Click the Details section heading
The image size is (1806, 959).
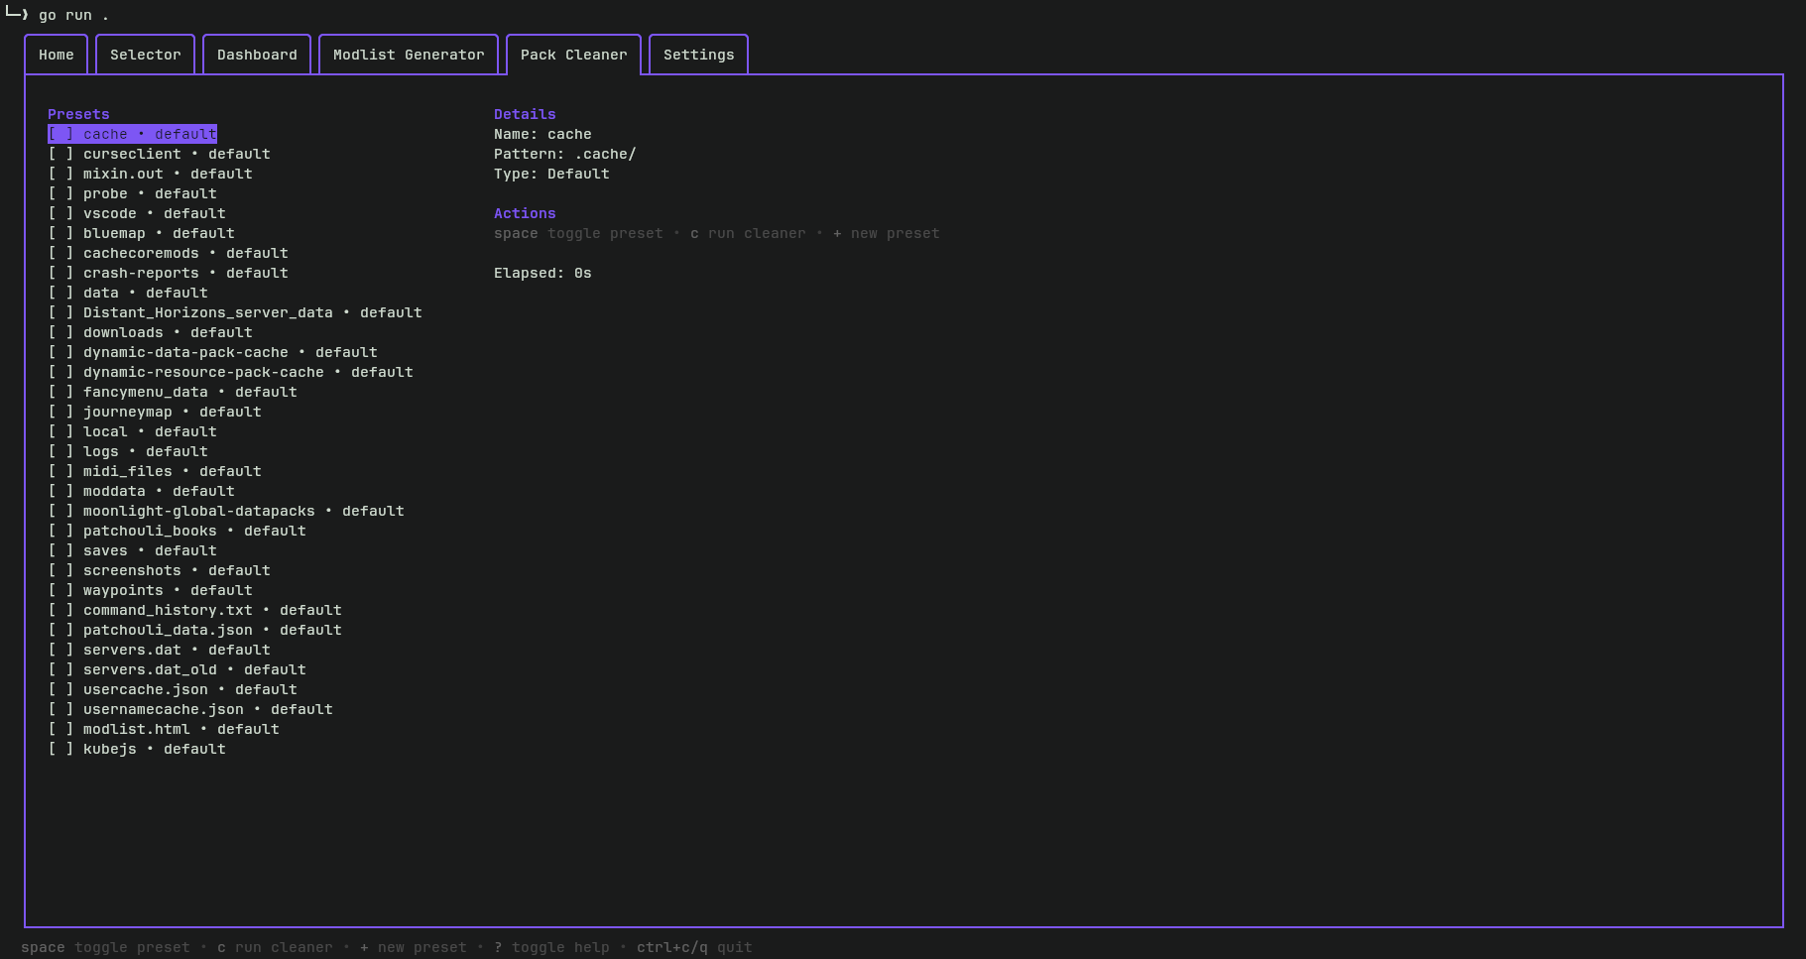(x=525, y=114)
